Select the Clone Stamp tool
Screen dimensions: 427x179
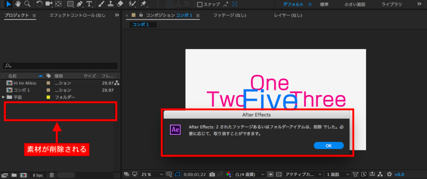click(110, 4)
